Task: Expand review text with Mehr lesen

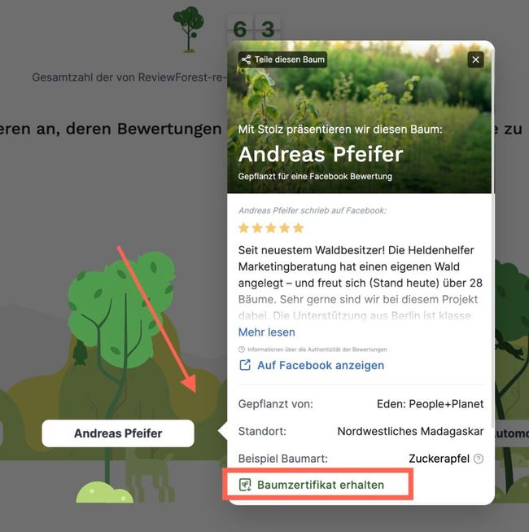Action: pyautogui.click(x=266, y=332)
